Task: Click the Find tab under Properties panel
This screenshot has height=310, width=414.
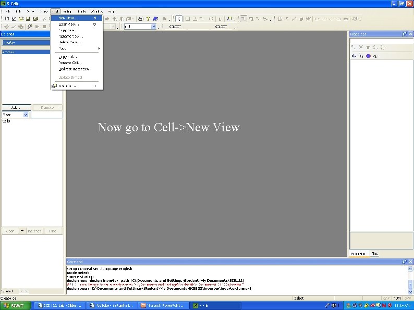Action: pyautogui.click(x=375, y=254)
